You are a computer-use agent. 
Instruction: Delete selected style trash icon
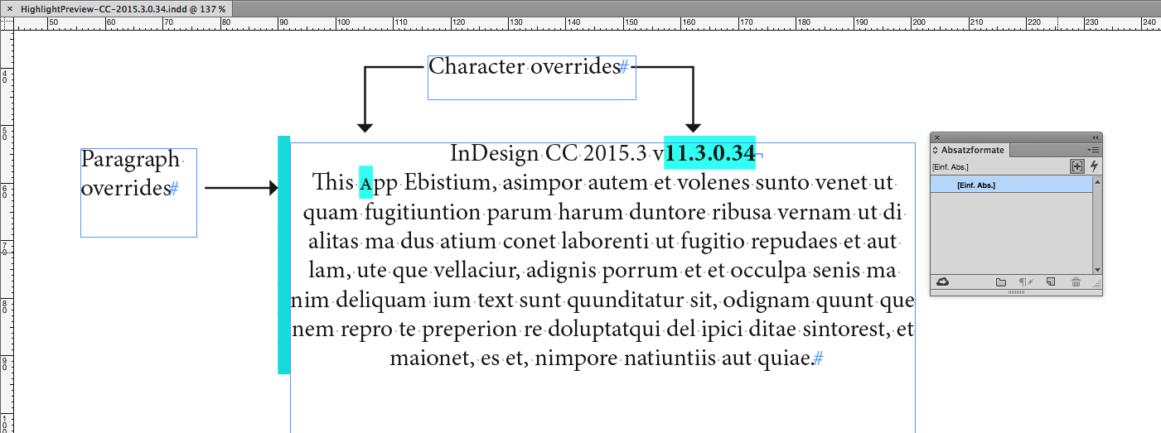1076,282
